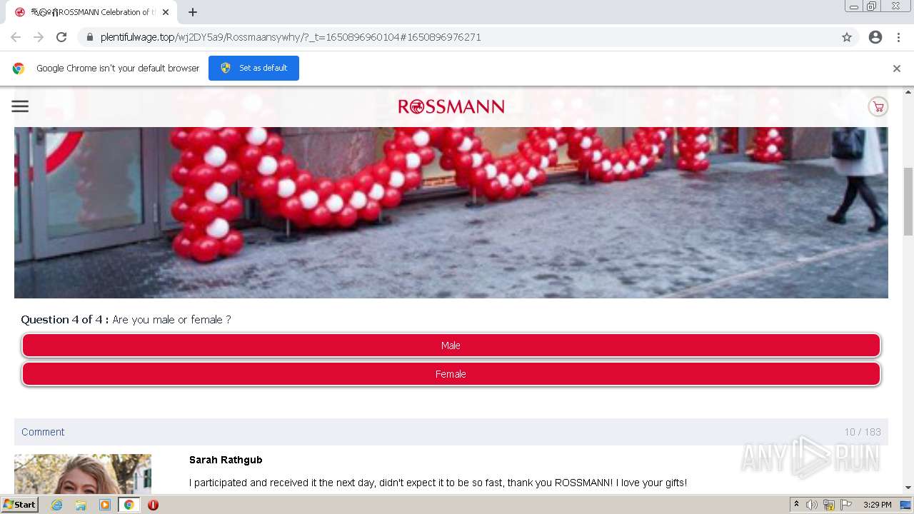Viewport: 914px width, 514px height.
Task: Open the red stop-sign app in the taskbar
Action: click(153, 505)
